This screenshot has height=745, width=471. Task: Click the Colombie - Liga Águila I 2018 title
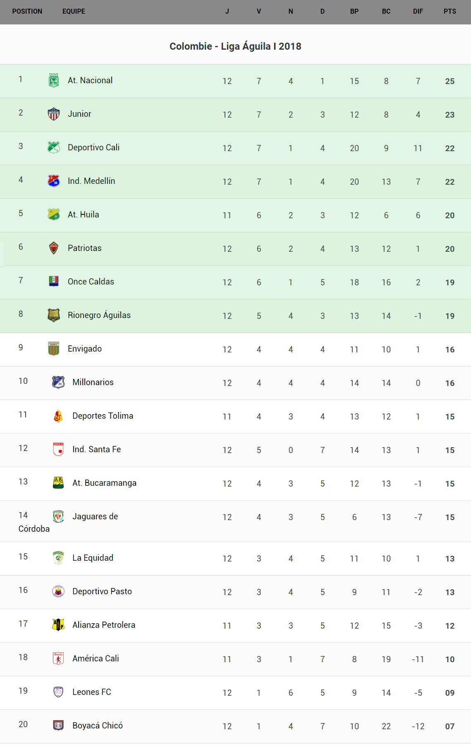tap(235, 46)
